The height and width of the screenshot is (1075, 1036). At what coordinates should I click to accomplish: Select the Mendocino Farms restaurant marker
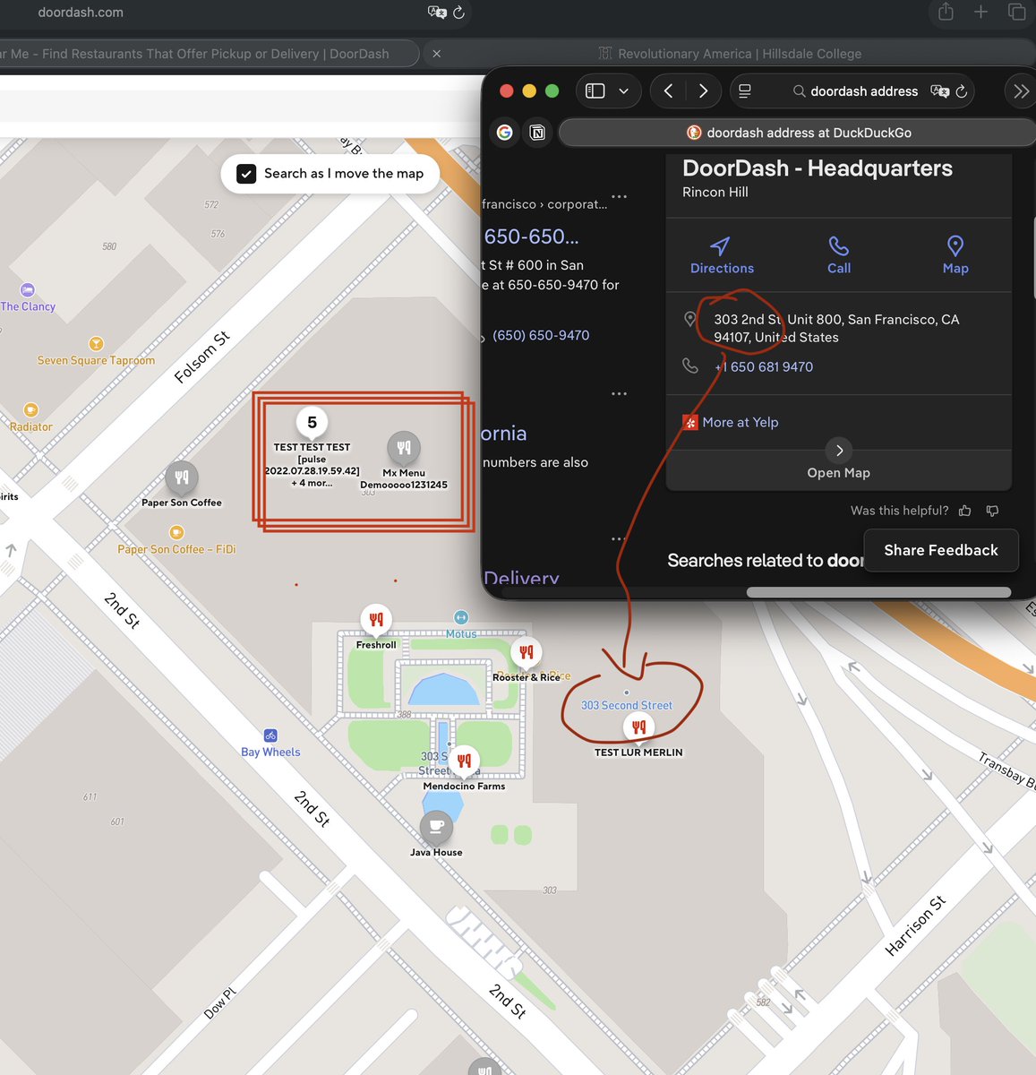tap(464, 761)
